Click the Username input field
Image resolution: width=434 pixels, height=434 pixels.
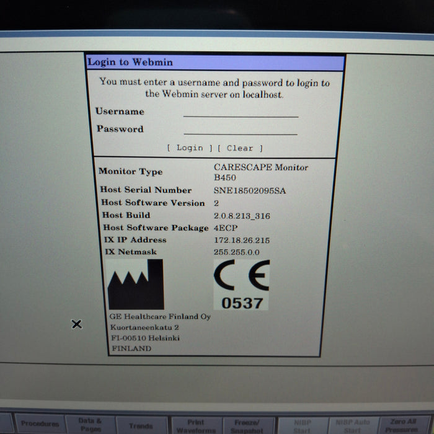(241, 112)
